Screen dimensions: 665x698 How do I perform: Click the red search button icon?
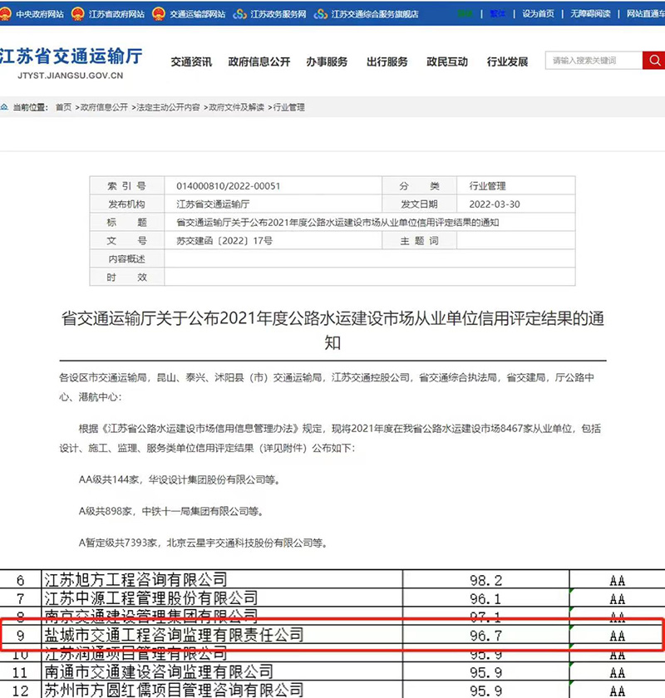[x=653, y=61]
